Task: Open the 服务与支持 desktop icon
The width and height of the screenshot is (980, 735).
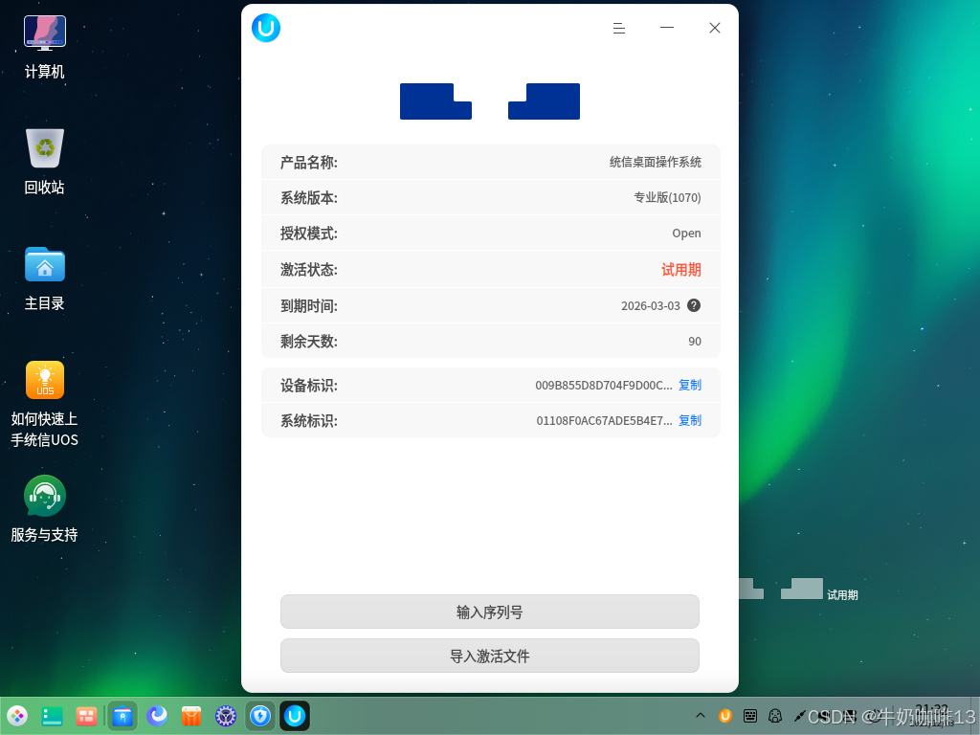Action: coord(44,509)
